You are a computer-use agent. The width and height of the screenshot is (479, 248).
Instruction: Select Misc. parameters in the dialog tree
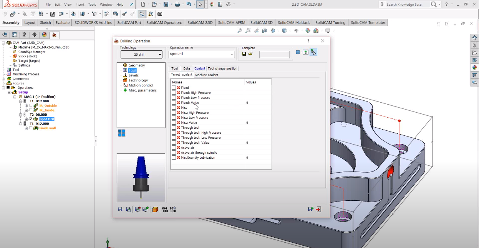[143, 90]
